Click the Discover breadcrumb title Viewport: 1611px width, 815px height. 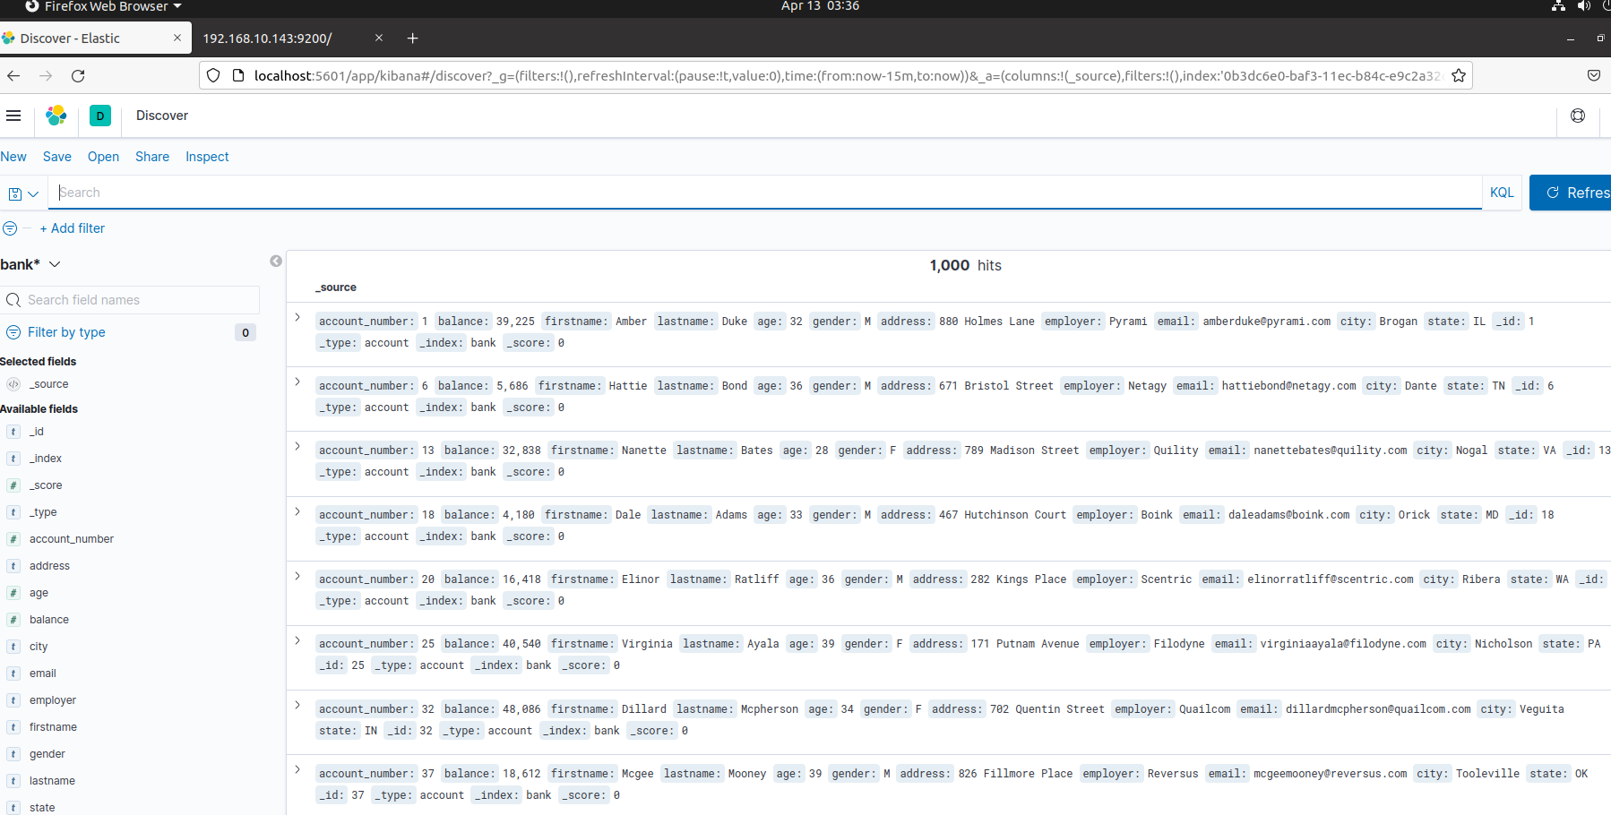[x=162, y=116]
